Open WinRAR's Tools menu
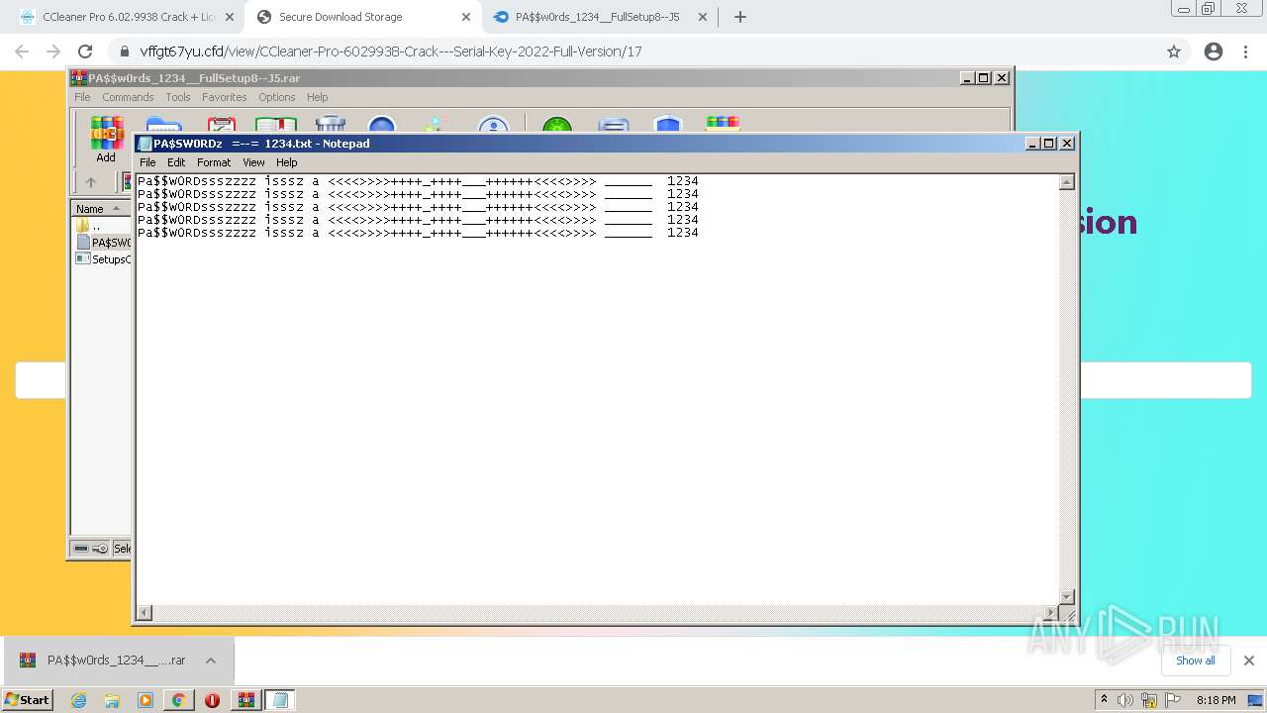This screenshot has height=713, width=1267. click(178, 97)
